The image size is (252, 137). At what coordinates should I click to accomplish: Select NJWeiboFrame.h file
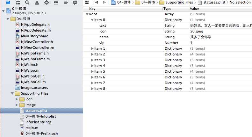tap(35, 53)
